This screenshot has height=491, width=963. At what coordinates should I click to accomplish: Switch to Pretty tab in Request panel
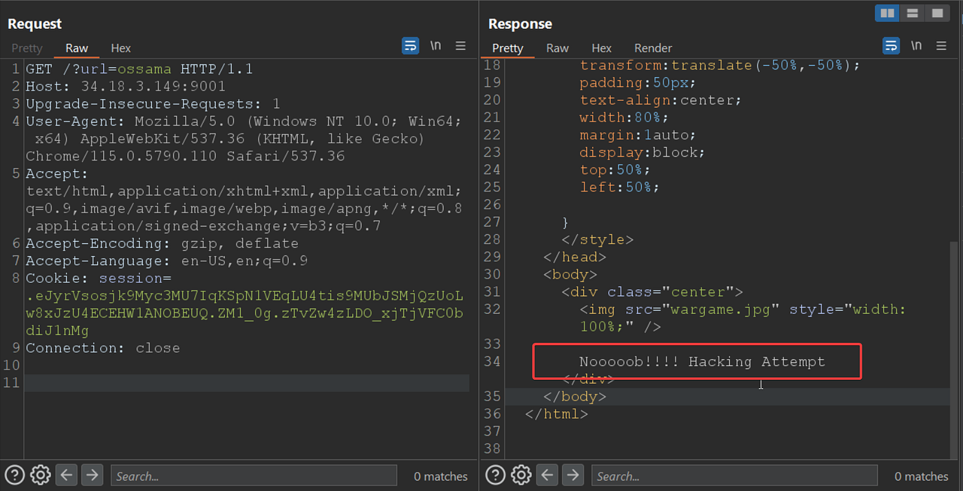pos(27,48)
